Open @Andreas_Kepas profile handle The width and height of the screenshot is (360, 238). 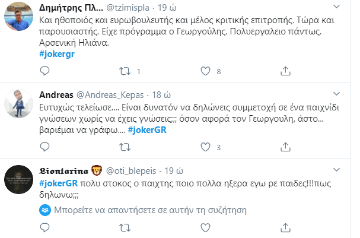(110, 95)
